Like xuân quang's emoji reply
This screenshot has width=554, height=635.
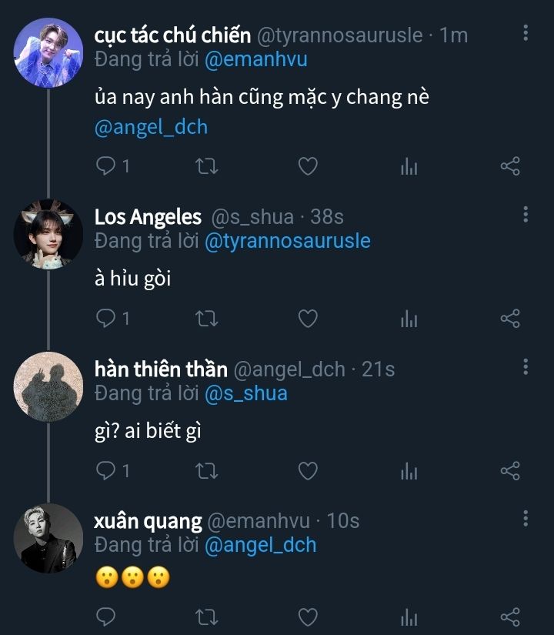(308, 617)
